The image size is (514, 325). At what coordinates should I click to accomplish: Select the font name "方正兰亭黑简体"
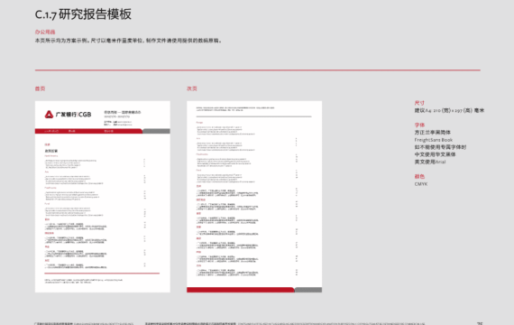pos(432,133)
